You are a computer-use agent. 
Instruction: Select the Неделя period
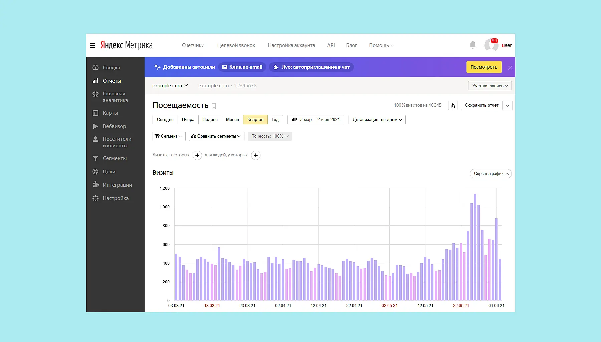click(x=210, y=120)
